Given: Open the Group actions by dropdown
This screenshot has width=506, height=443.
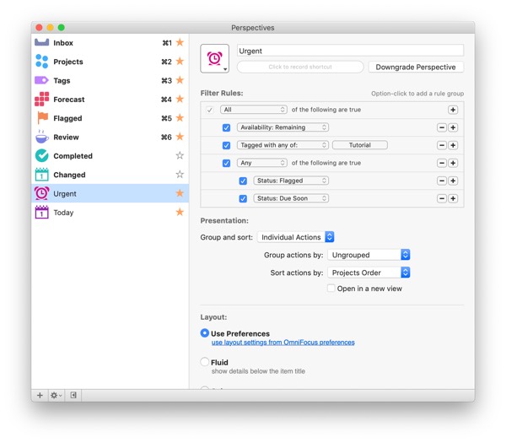Looking at the screenshot, I should tap(369, 255).
